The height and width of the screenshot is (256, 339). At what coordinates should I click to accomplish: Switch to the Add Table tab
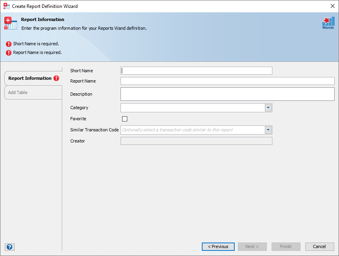point(24,92)
